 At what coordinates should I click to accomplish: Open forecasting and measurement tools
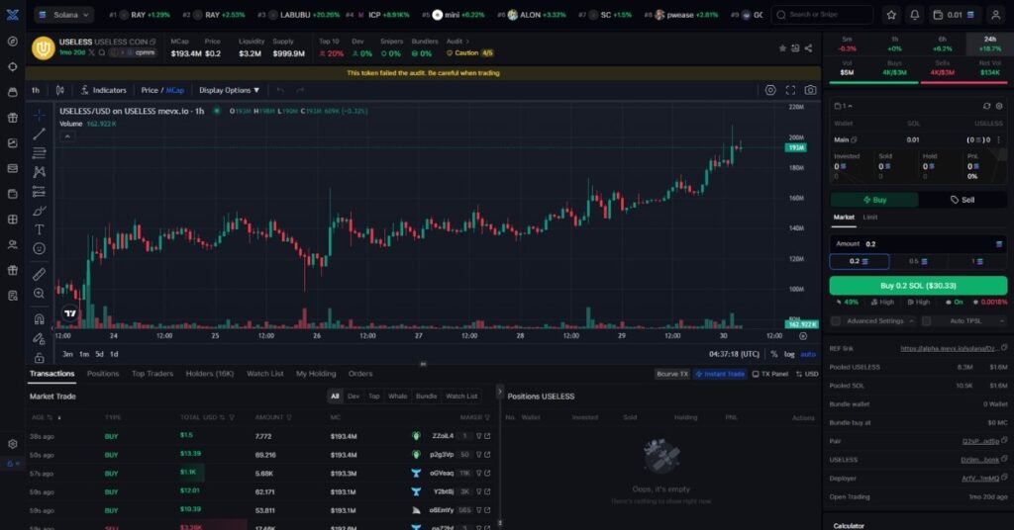[x=39, y=191]
